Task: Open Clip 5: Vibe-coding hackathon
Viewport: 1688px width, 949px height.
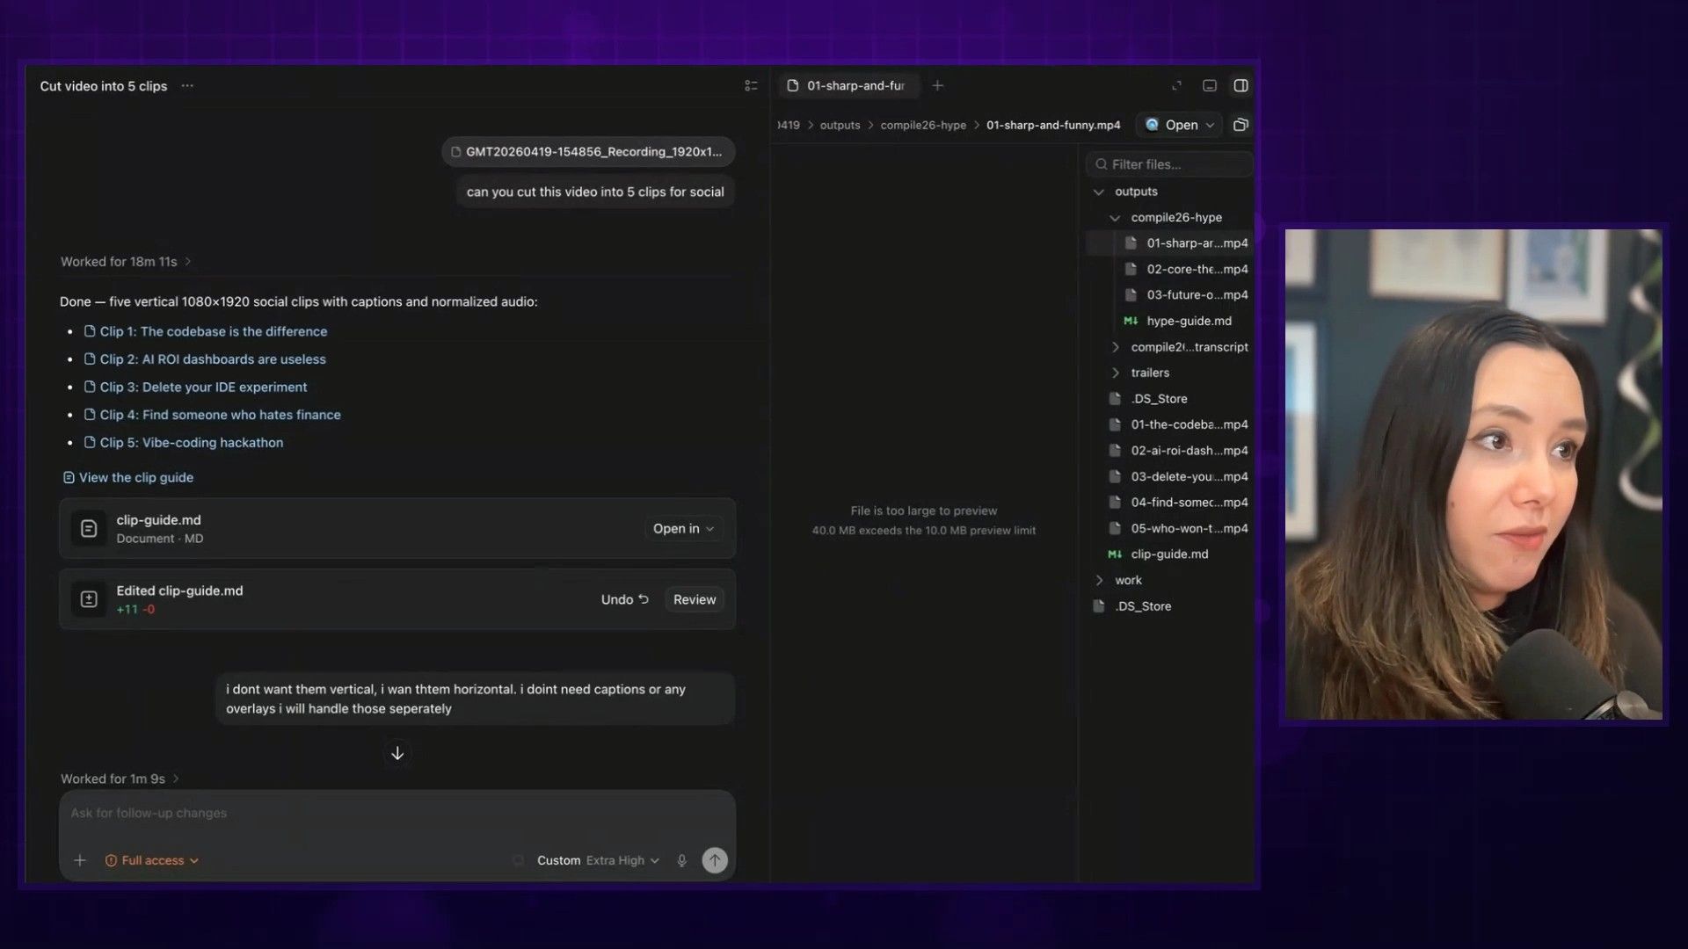Action: 184,443
